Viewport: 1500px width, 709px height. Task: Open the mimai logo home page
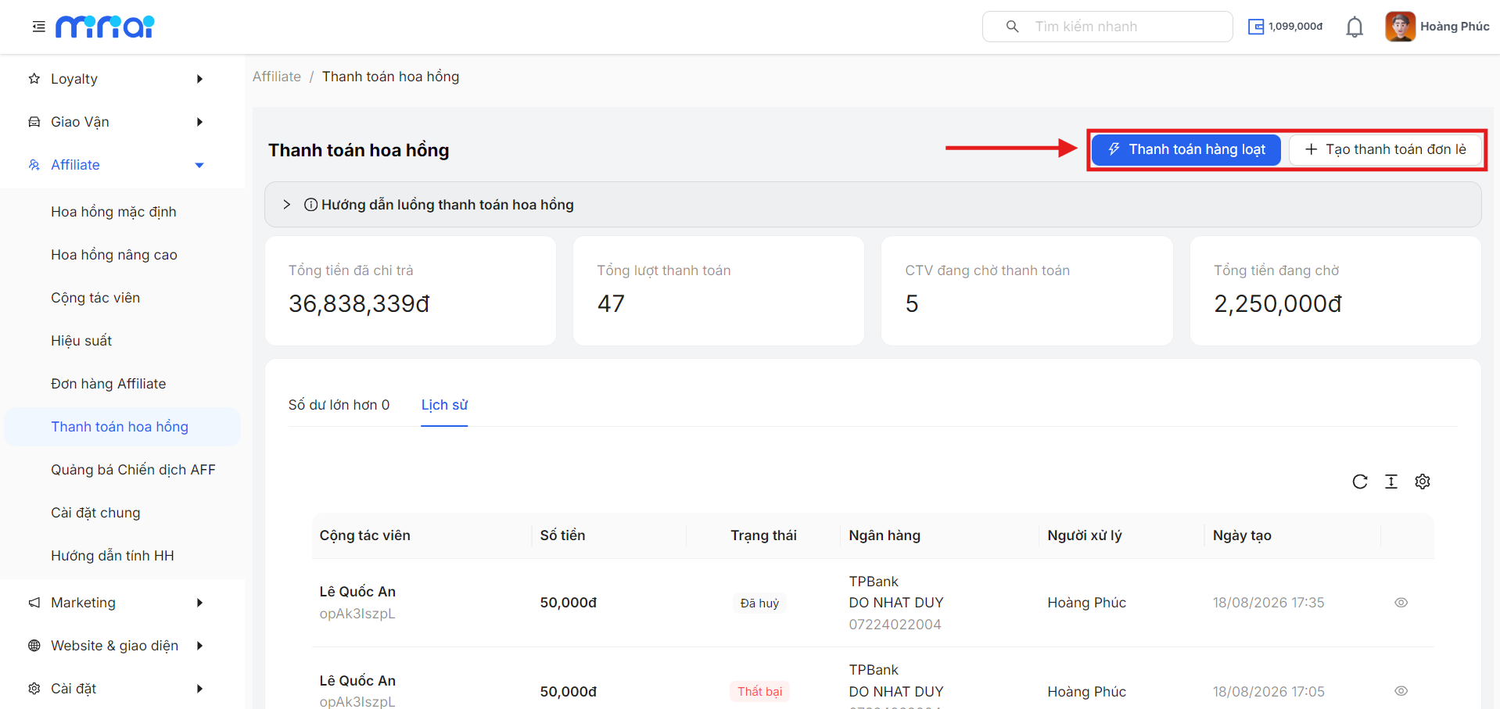click(105, 27)
